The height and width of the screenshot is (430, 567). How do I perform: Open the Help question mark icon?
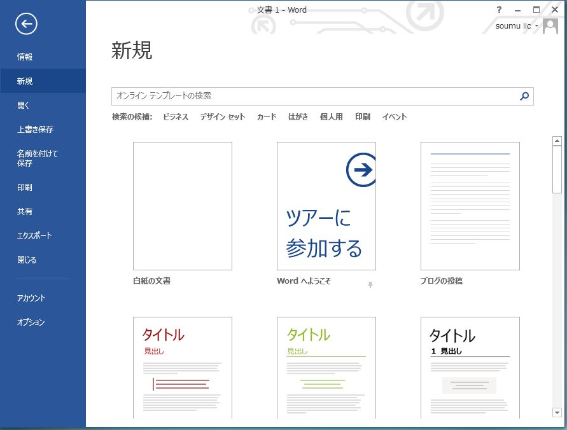499,10
